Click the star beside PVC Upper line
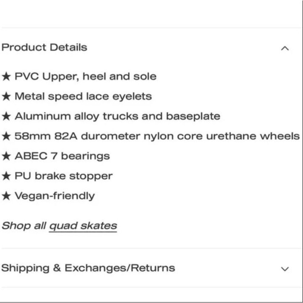This screenshot has height=303, width=303. (6, 77)
